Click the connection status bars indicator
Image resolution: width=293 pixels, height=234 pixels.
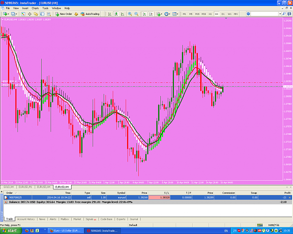pos(260,225)
